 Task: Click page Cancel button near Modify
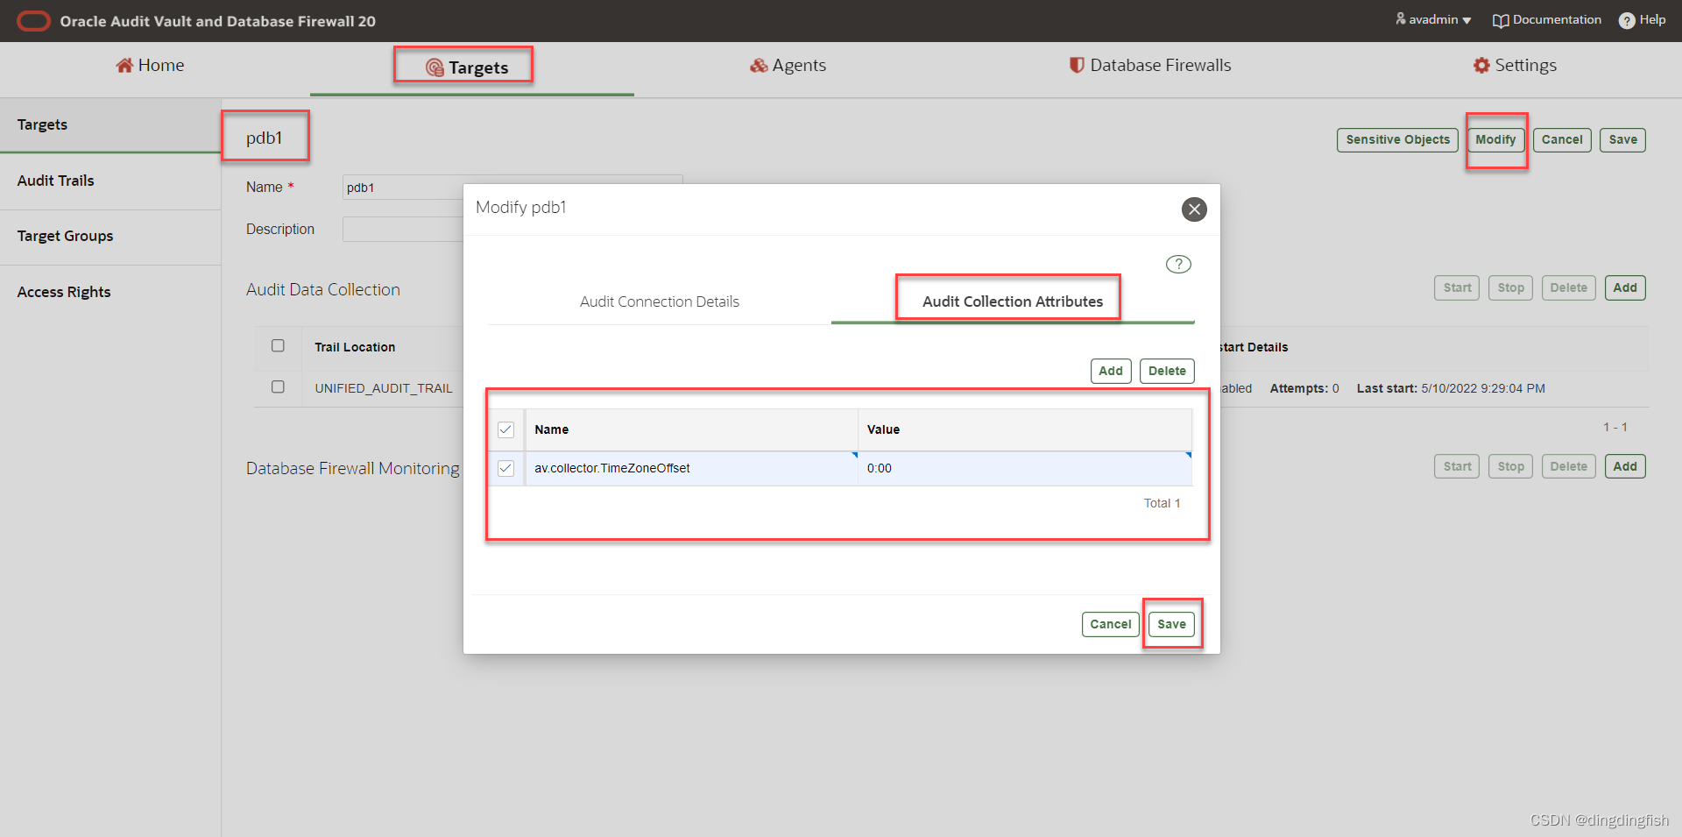(1562, 139)
